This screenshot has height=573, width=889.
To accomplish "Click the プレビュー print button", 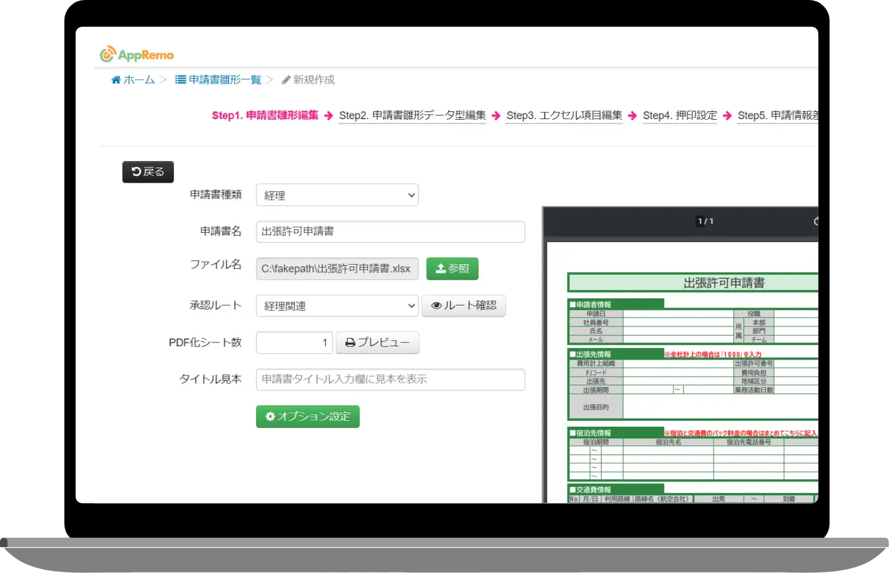I will click(x=378, y=342).
